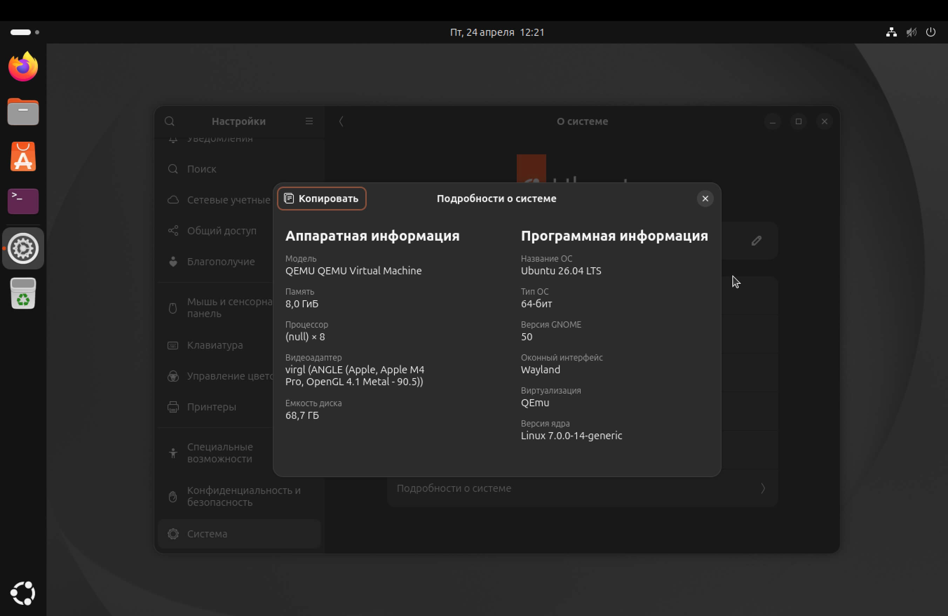Click the Принтеры printer icon
948x616 pixels.
[173, 407]
